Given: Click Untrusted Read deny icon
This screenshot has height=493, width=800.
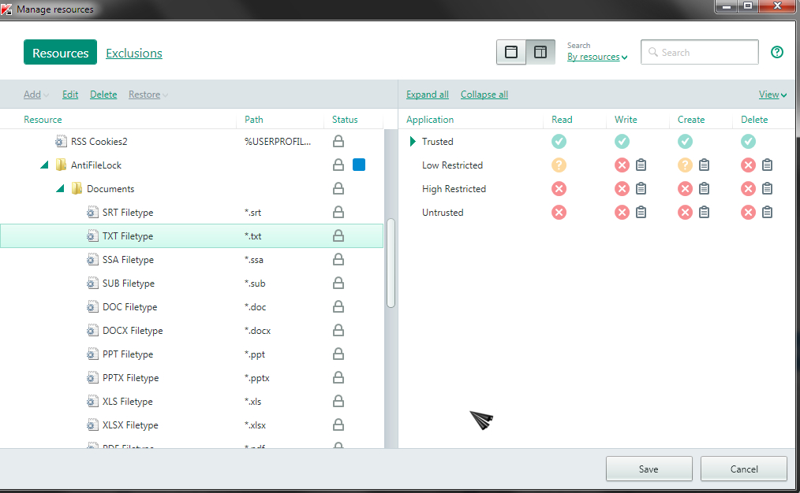Looking at the screenshot, I should point(559,213).
